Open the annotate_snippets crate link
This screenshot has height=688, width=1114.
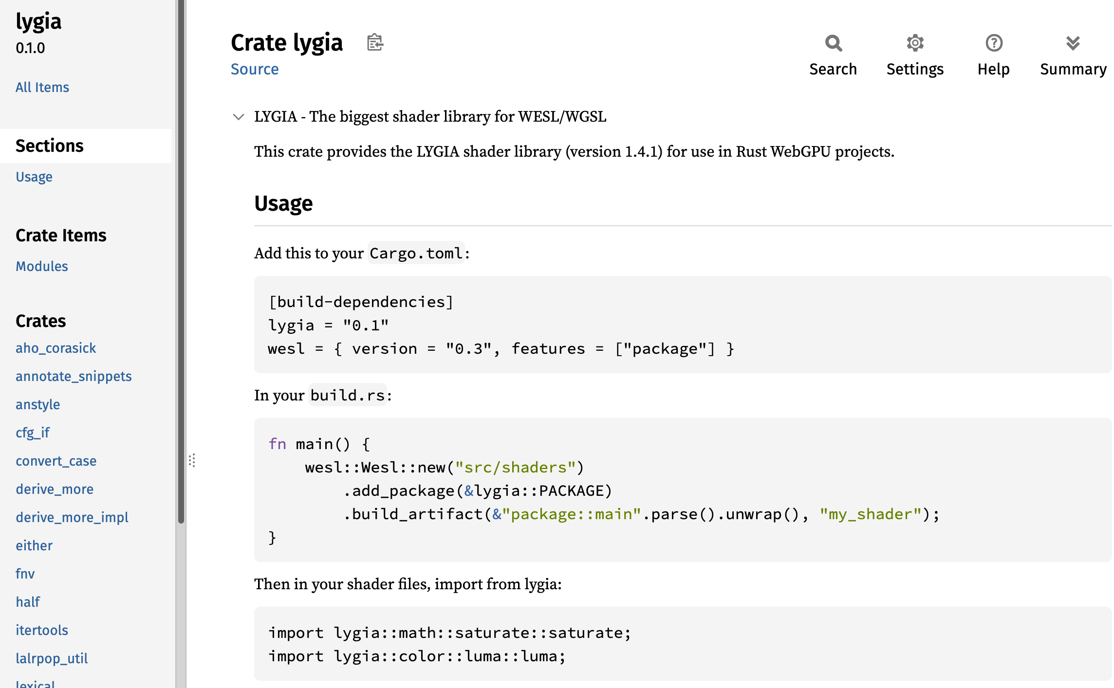click(74, 377)
